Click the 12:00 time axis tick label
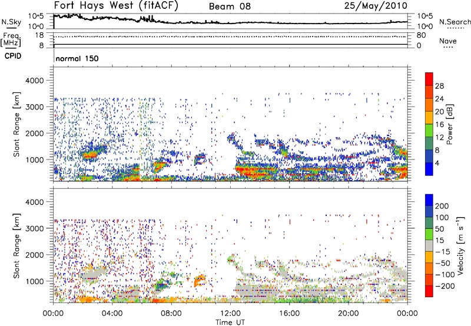 [230, 314]
